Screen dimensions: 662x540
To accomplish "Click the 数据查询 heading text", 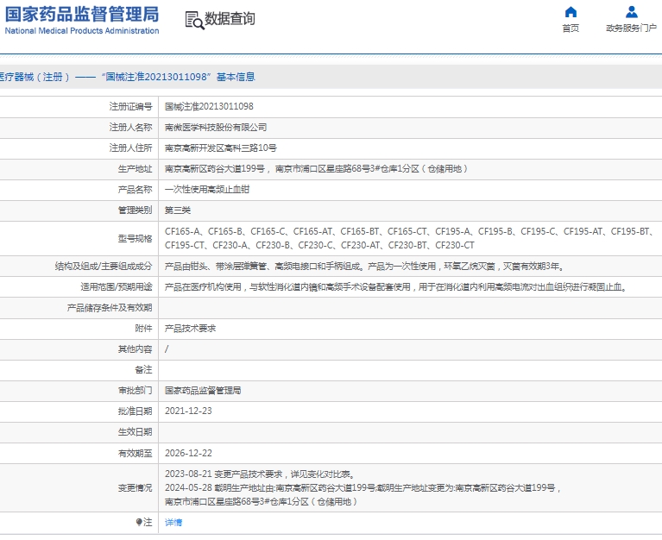I will tap(230, 19).
